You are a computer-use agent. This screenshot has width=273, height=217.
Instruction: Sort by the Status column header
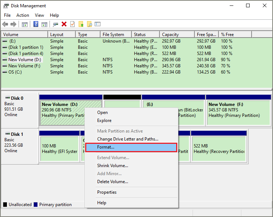[146, 35]
